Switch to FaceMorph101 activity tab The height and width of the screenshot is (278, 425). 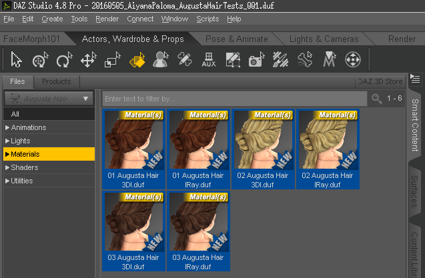(32, 39)
